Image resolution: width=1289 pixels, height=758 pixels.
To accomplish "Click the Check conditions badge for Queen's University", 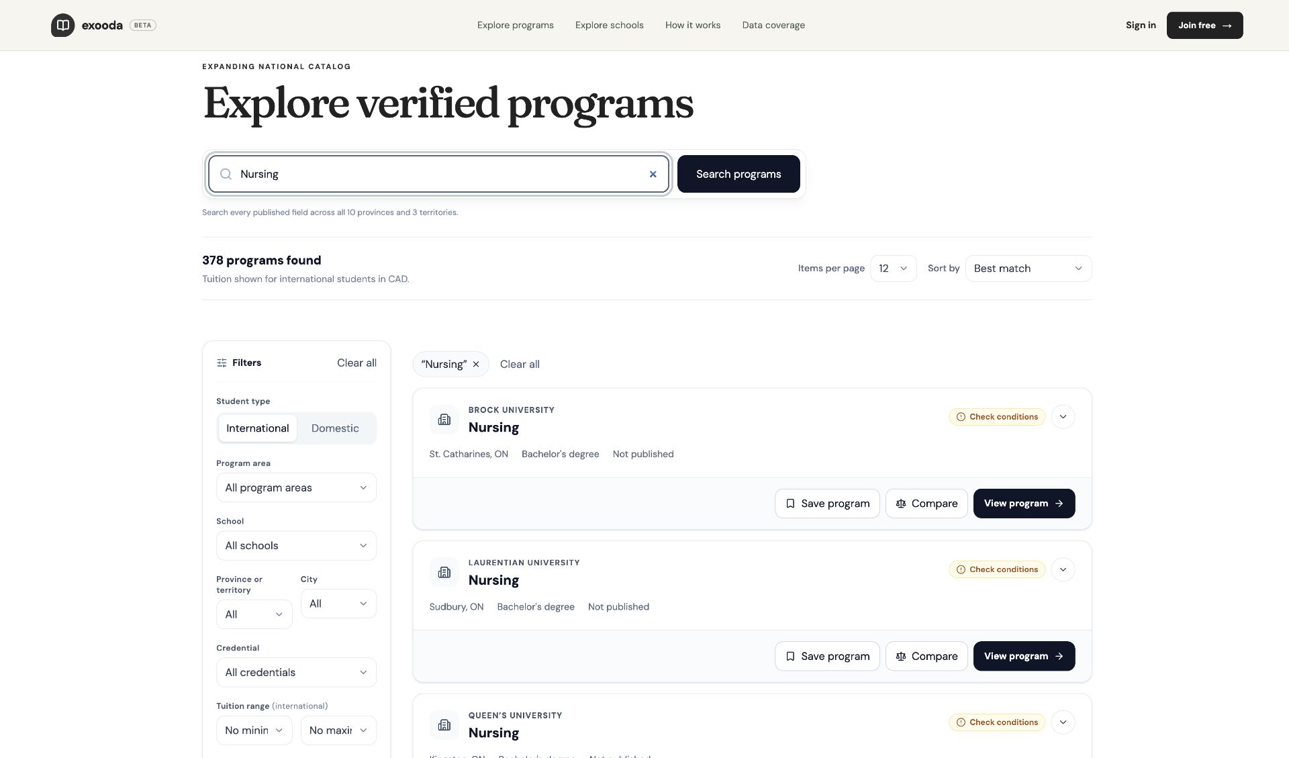I will click(x=997, y=722).
